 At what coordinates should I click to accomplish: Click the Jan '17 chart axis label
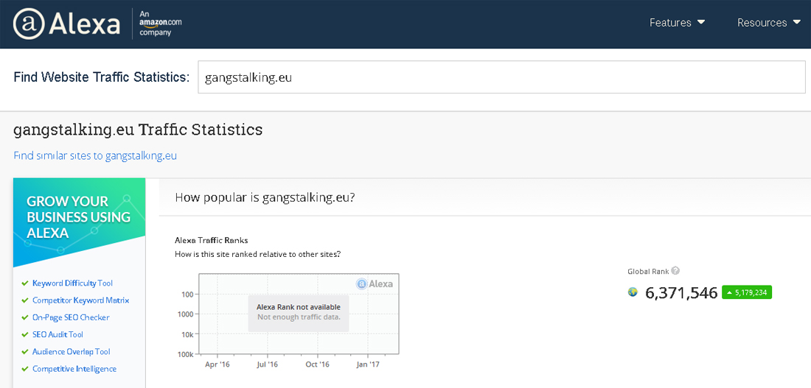tap(368, 364)
